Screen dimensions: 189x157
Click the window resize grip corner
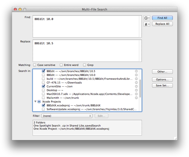point(176,139)
